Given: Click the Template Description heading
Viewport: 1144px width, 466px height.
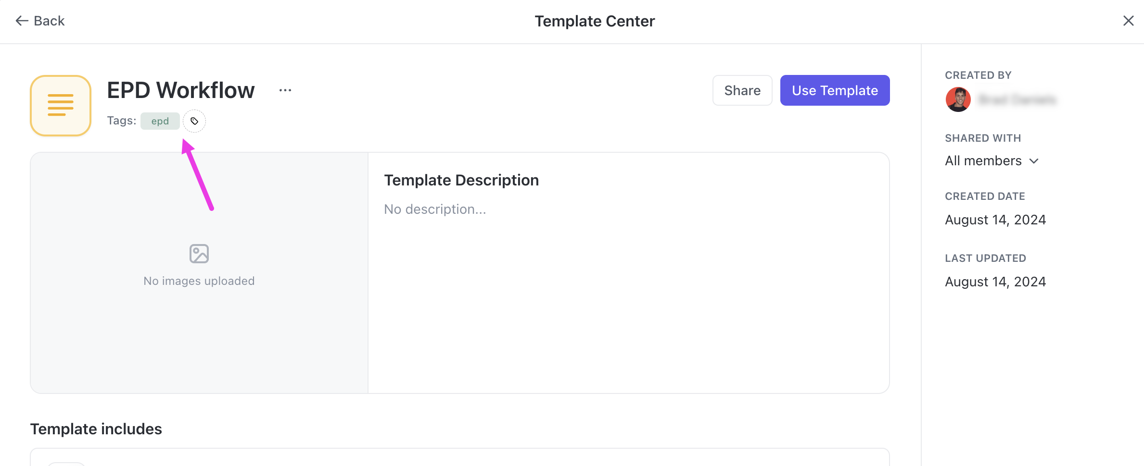Looking at the screenshot, I should pos(461,180).
